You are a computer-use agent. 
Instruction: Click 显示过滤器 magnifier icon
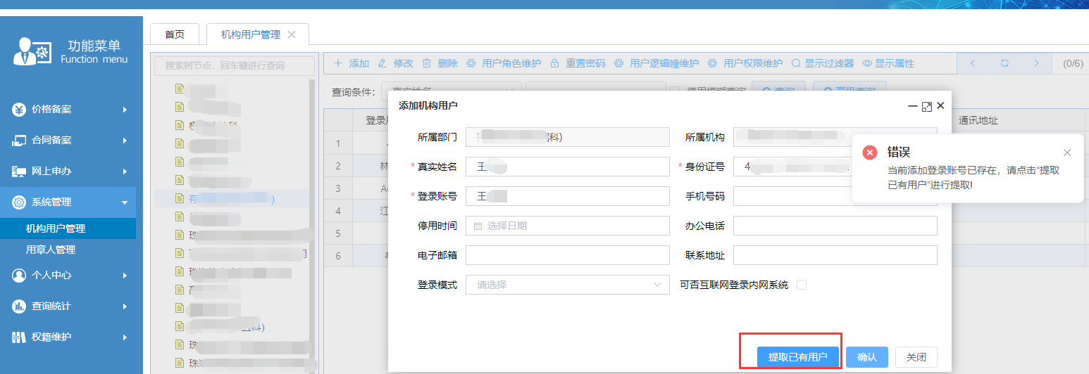(x=796, y=63)
